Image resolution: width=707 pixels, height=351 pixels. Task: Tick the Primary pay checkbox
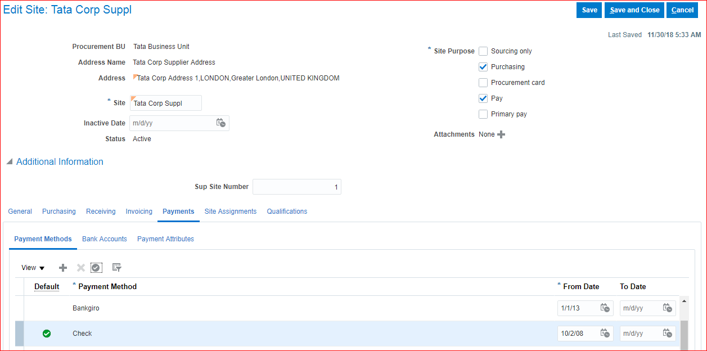[x=483, y=114]
